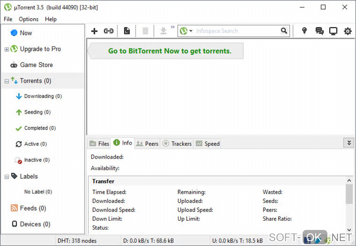Click the info pane scroll down arrow
356x246 pixels.
349,230
